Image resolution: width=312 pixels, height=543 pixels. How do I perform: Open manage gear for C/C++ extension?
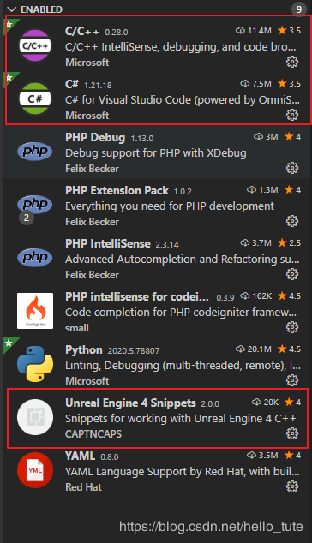(x=292, y=62)
